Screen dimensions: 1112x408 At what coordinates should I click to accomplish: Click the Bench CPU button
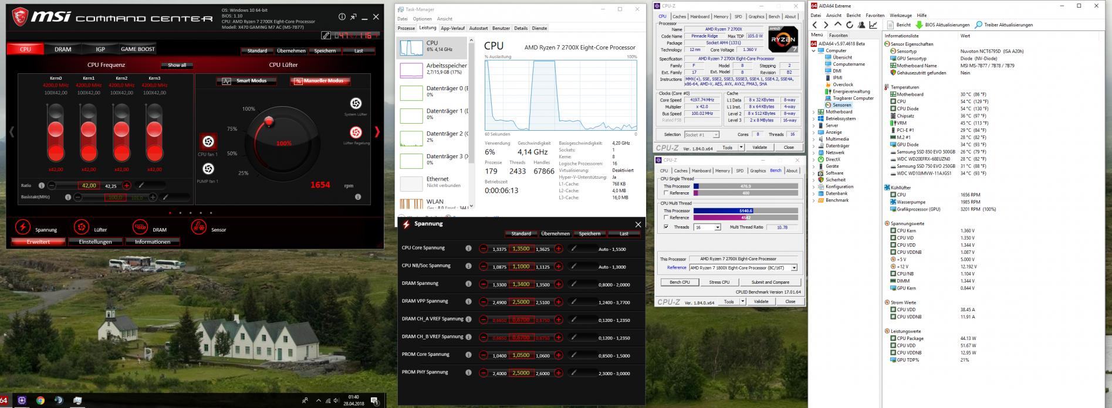click(x=680, y=283)
